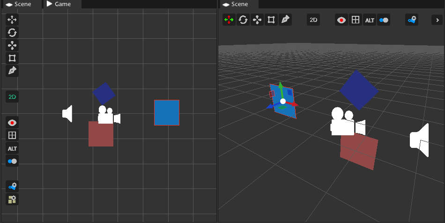This screenshot has height=223, width=445.
Task: Select the dark blue diamond in left view
Action: click(x=104, y=94)
